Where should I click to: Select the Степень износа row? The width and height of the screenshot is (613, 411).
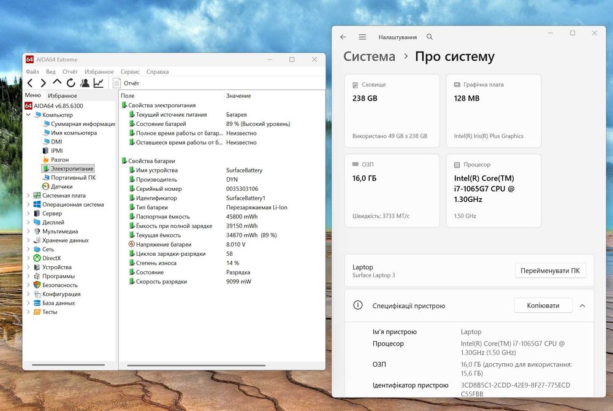coord(222,263)
